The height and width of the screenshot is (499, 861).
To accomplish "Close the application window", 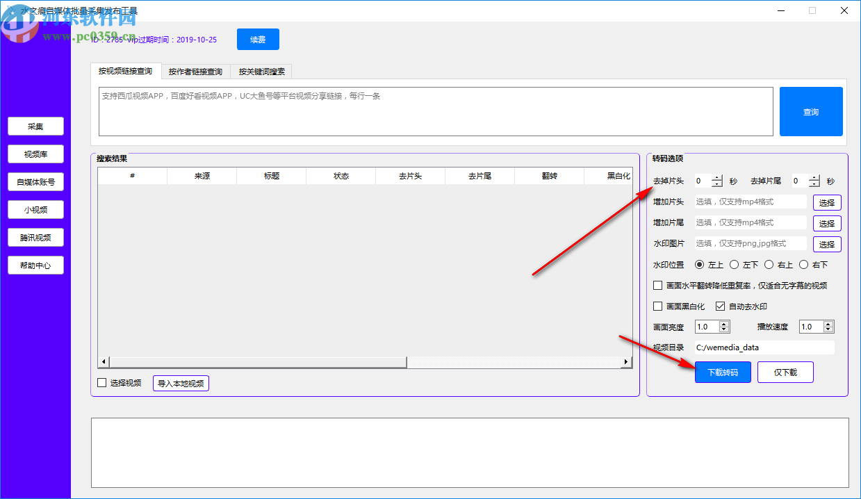I will pos(844,10).
